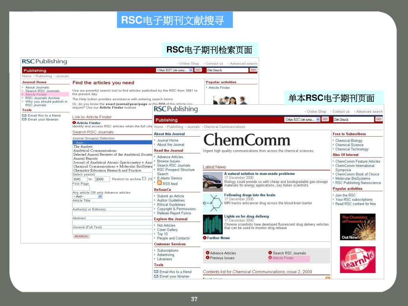The height and width of the screenshot is (306, 408).
Task: Open ChemComm Feature Articles link
Action: [x=357, y=161]
